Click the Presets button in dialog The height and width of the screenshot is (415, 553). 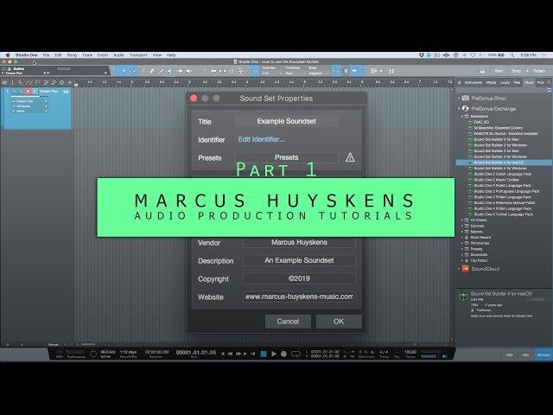pyautogui.click(x=286, y=157)
